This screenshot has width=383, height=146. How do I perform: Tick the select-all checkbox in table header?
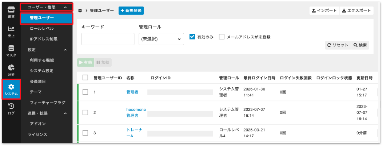(85, 78)
